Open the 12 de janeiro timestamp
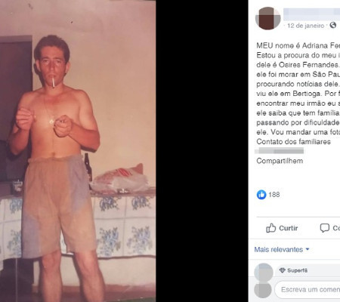 [x=305, y=26]
